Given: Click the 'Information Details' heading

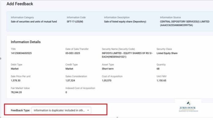Looking at the screenshot, I should point(26,42).
